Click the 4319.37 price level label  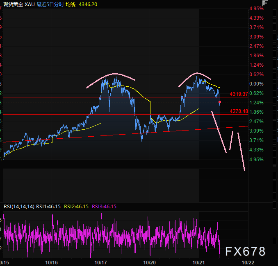[x=239, y=94]
